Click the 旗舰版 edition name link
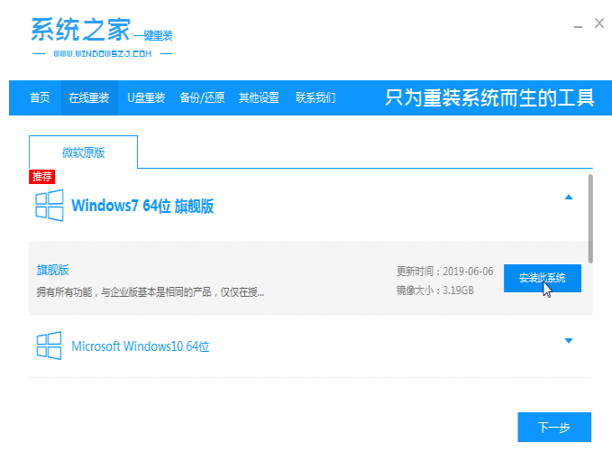 pos(52,270)
